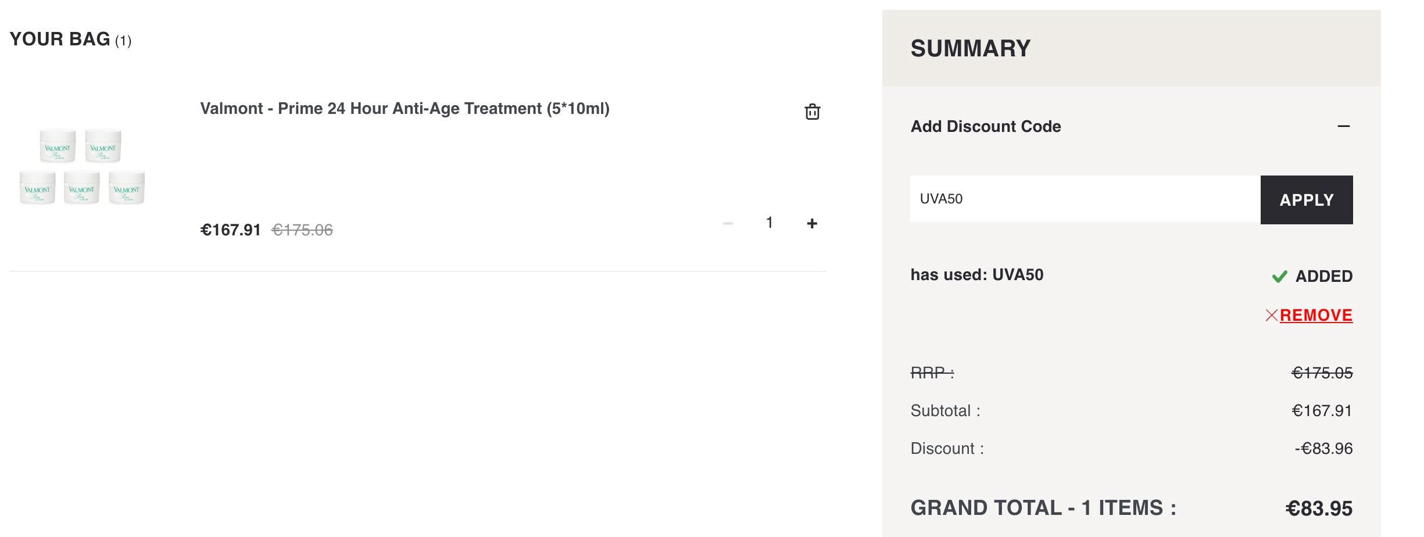Image resolution: width=1424 pixels, height=537 pixels.
Task: Click the Discount amount -€83.96
Action: click(1323, 449)
